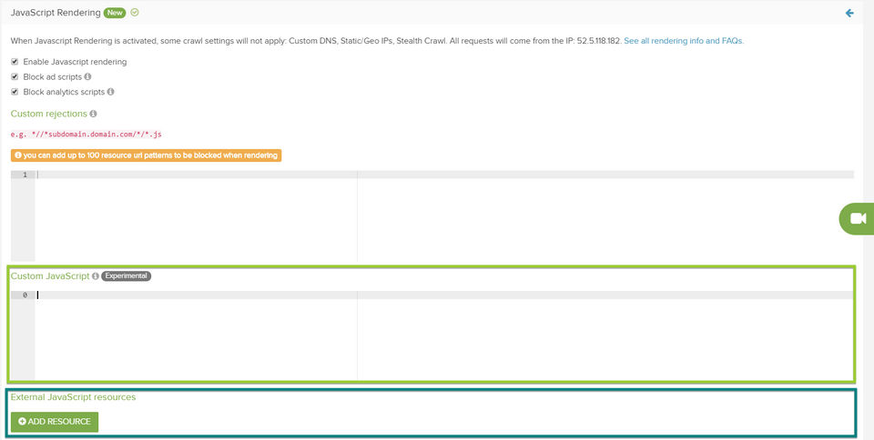The height and width of the screenshot is (440, 874).
Task: Click the green check icon beside New badge
Action: tap(135, 12)
